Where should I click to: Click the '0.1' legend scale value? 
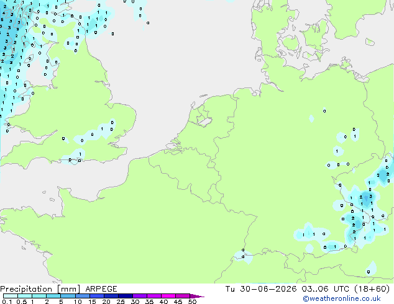7,302
